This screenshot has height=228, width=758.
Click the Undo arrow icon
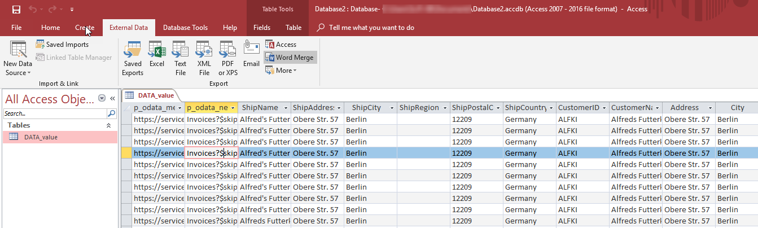(33, 10)
